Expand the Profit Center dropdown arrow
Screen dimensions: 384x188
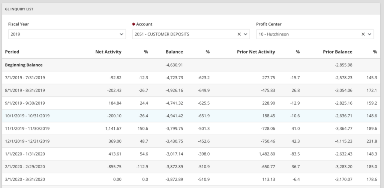pyautogui.click(x=370, y=34)
